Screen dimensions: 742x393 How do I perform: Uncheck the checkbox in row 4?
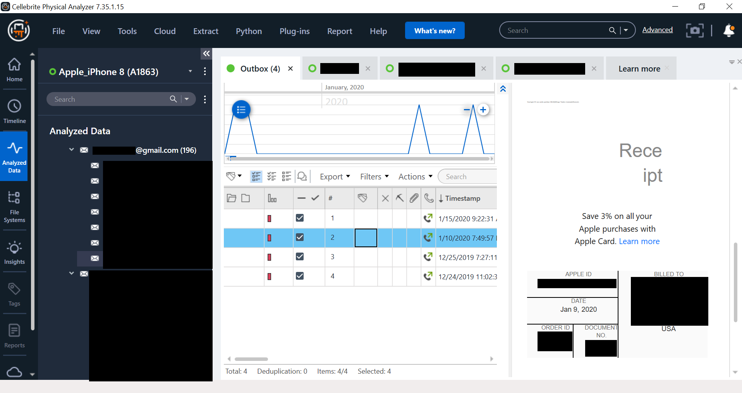(x=300, y=276)
